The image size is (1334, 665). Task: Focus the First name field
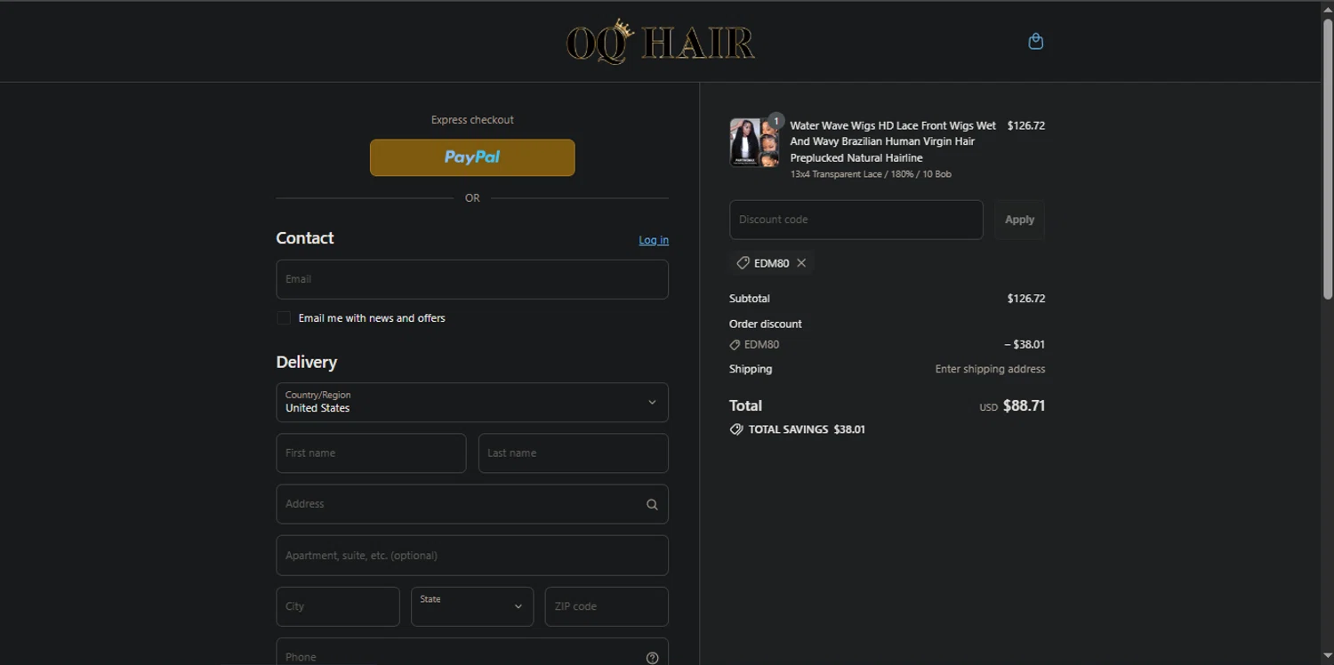[371, 453]
